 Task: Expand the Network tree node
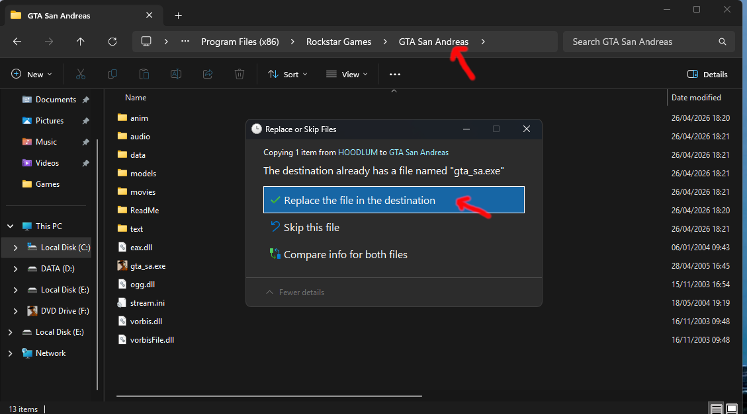coord(11,353)
